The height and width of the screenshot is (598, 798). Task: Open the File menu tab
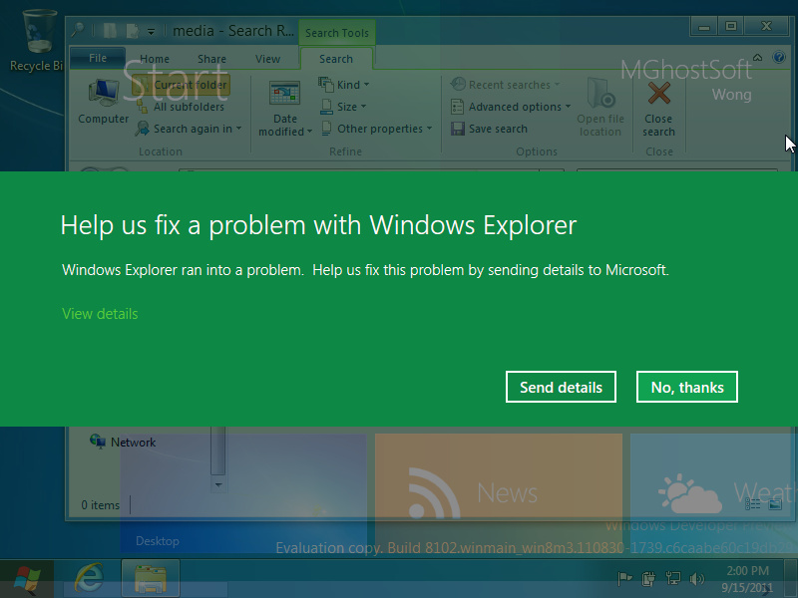tap(98, 59)
